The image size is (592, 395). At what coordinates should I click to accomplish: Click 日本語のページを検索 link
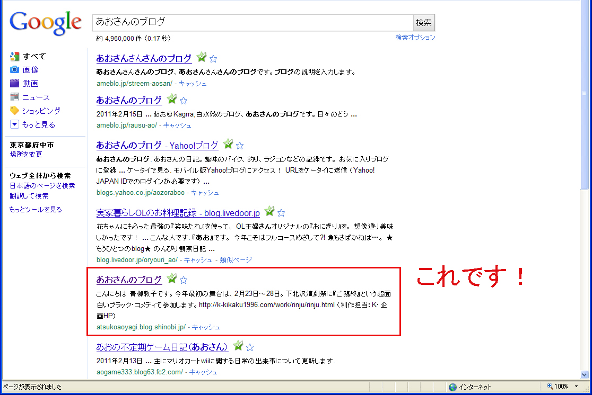tap(42, 185)
